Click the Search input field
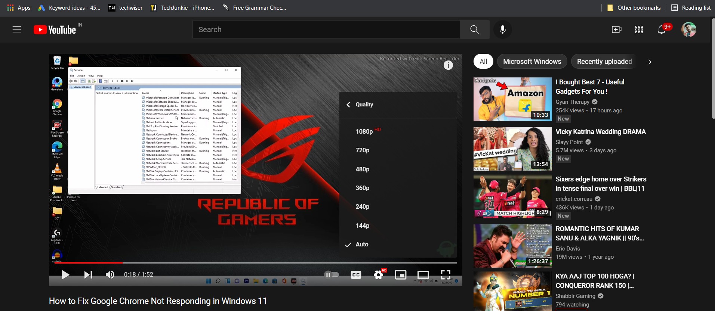This screenshot has width=715, height=311. (x=326, y=29)
